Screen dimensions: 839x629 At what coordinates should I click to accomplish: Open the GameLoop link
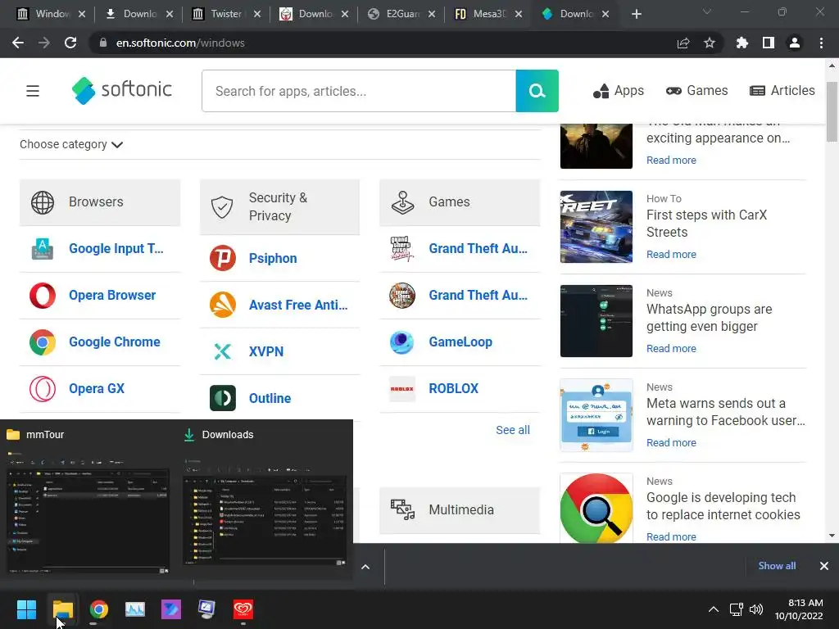(x=460, y=342)
